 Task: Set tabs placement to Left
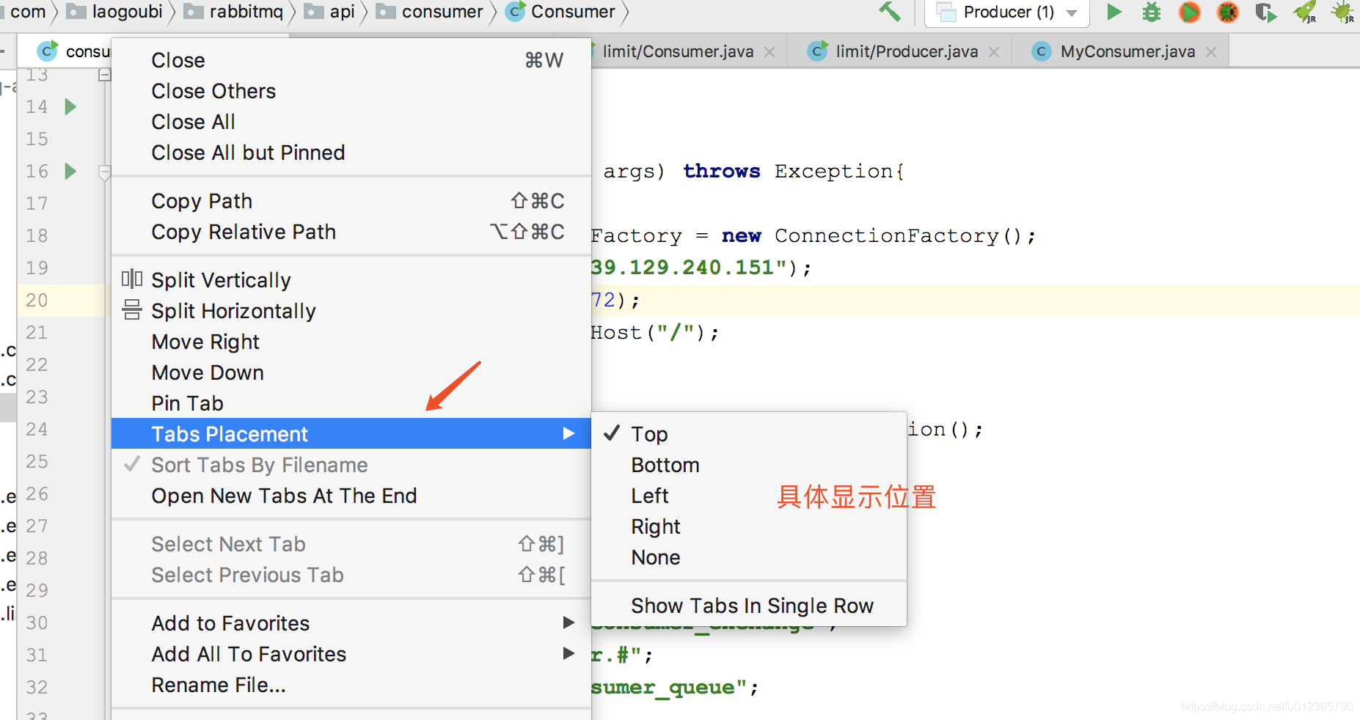click(x=749, y=496)
